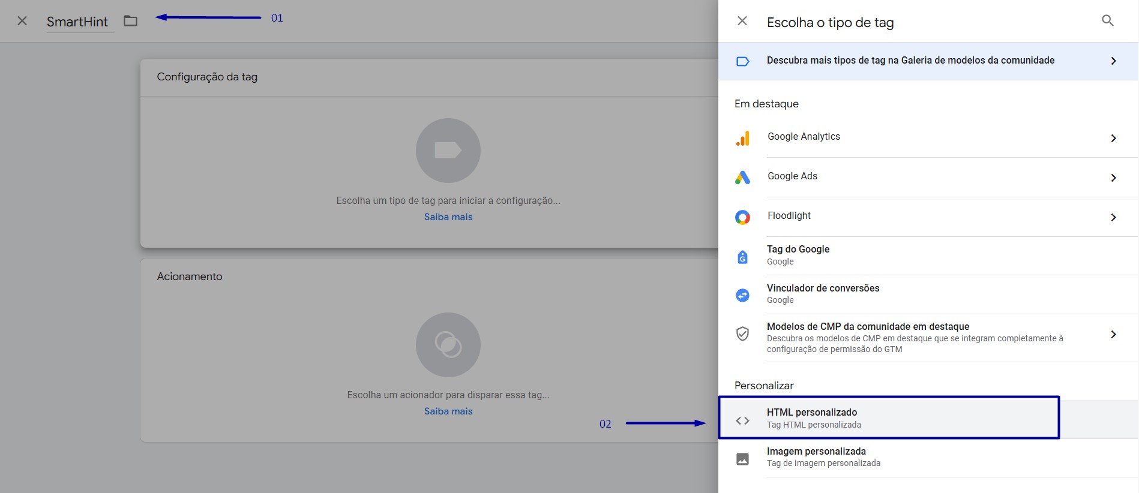Close the tag editor with the X icon
Image resolution: width=1139 pixels, height=493 pixels.
[22, 21]
